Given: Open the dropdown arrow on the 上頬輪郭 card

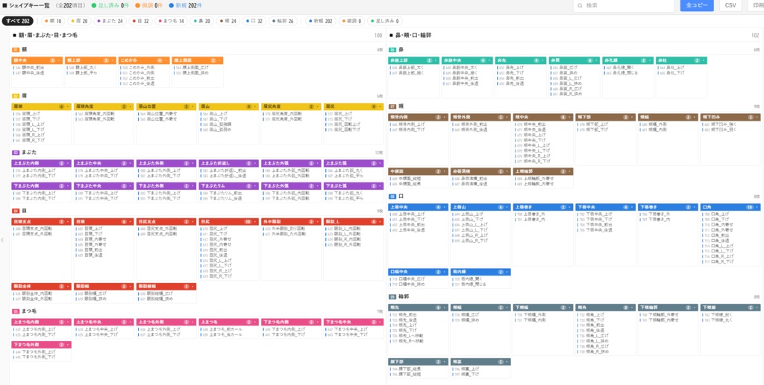Looking at the screenshot, I should coord(570,171).
